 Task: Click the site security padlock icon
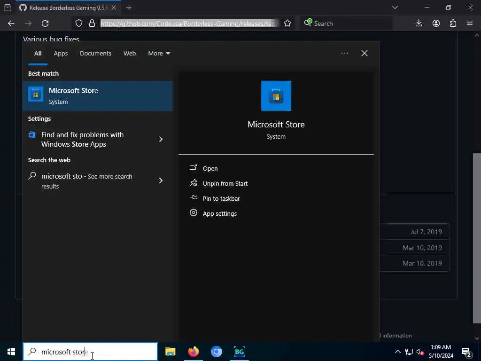click(x=92, y=24)
